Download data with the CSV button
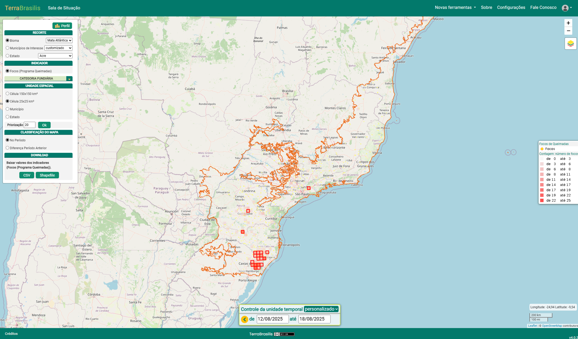578x339 pixels. 27,175
